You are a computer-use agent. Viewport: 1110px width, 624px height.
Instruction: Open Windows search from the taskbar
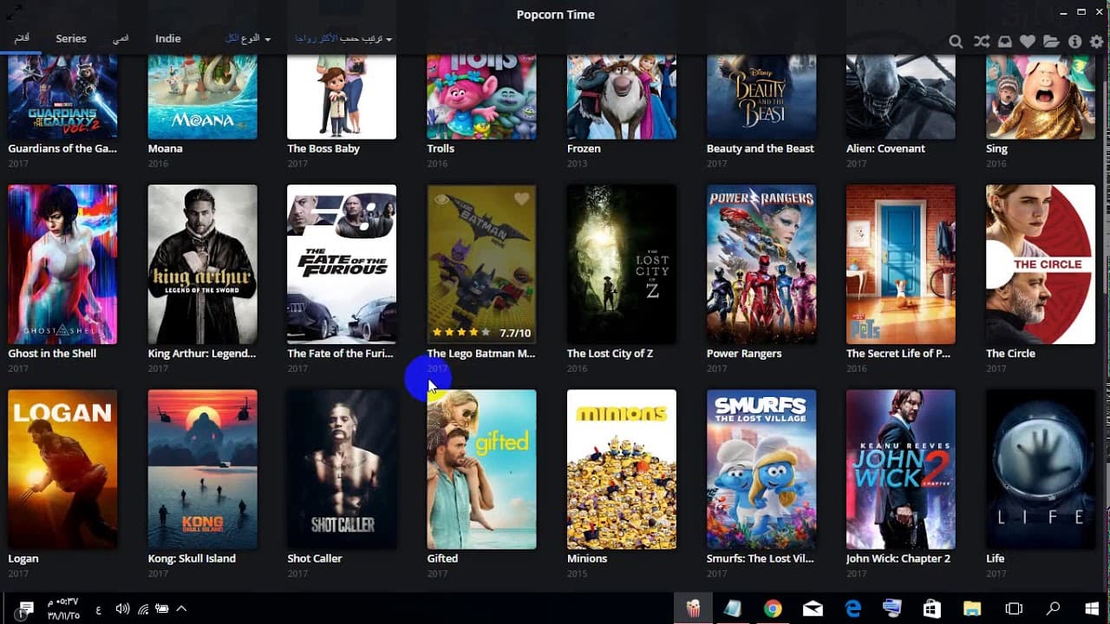1053,608
